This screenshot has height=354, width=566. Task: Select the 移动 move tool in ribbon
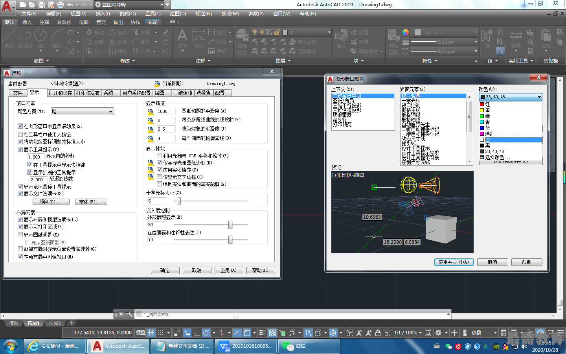click(95, 32)
